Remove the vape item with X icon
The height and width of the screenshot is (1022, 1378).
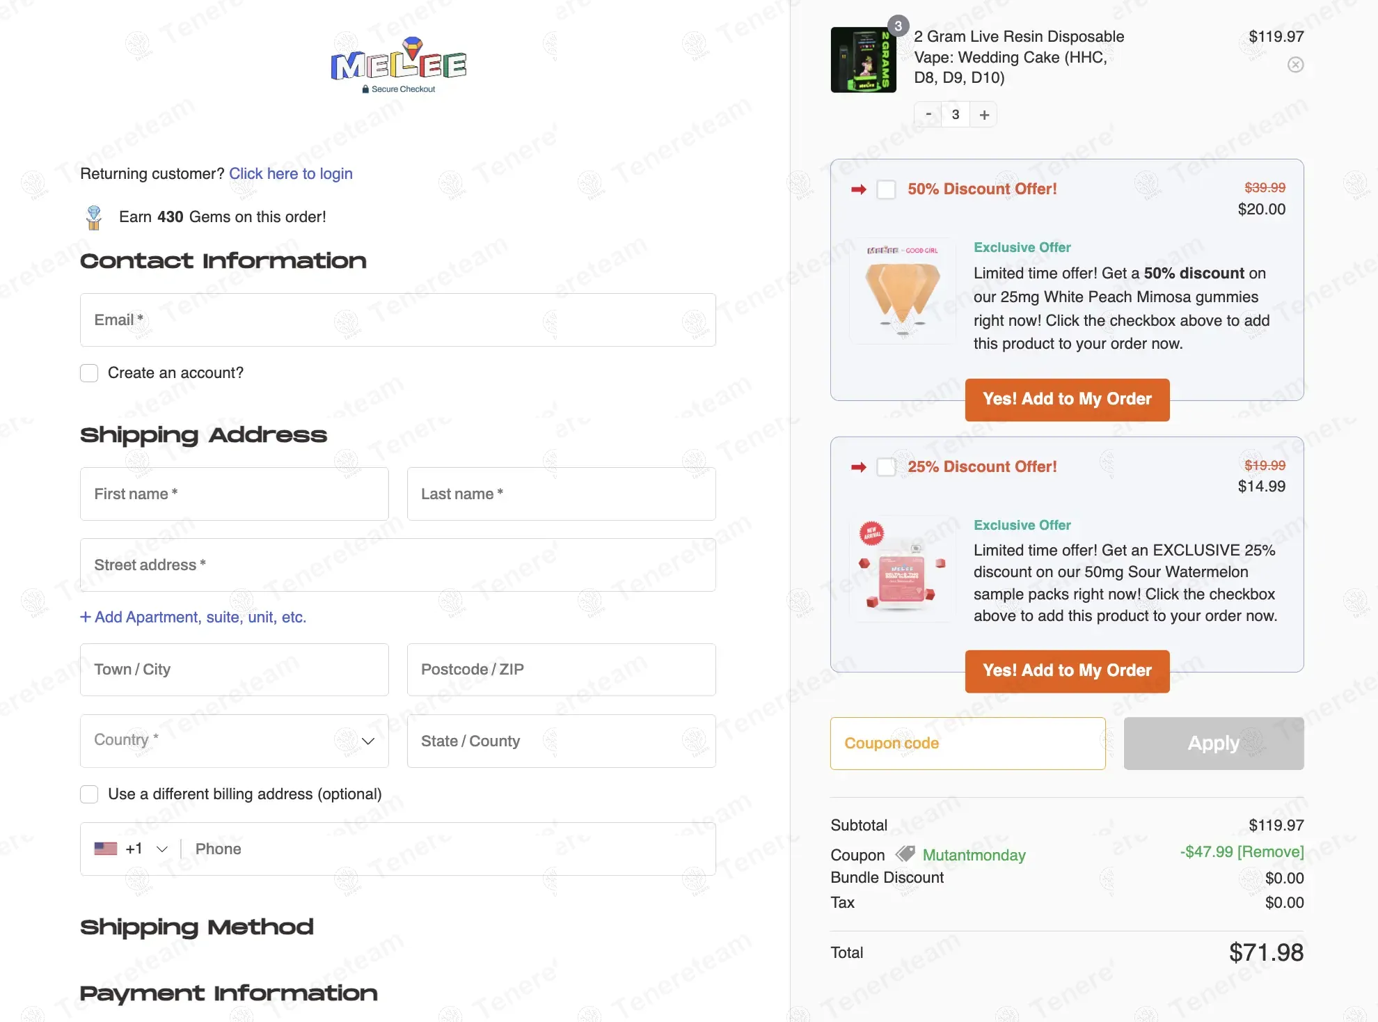point(1295,65)
